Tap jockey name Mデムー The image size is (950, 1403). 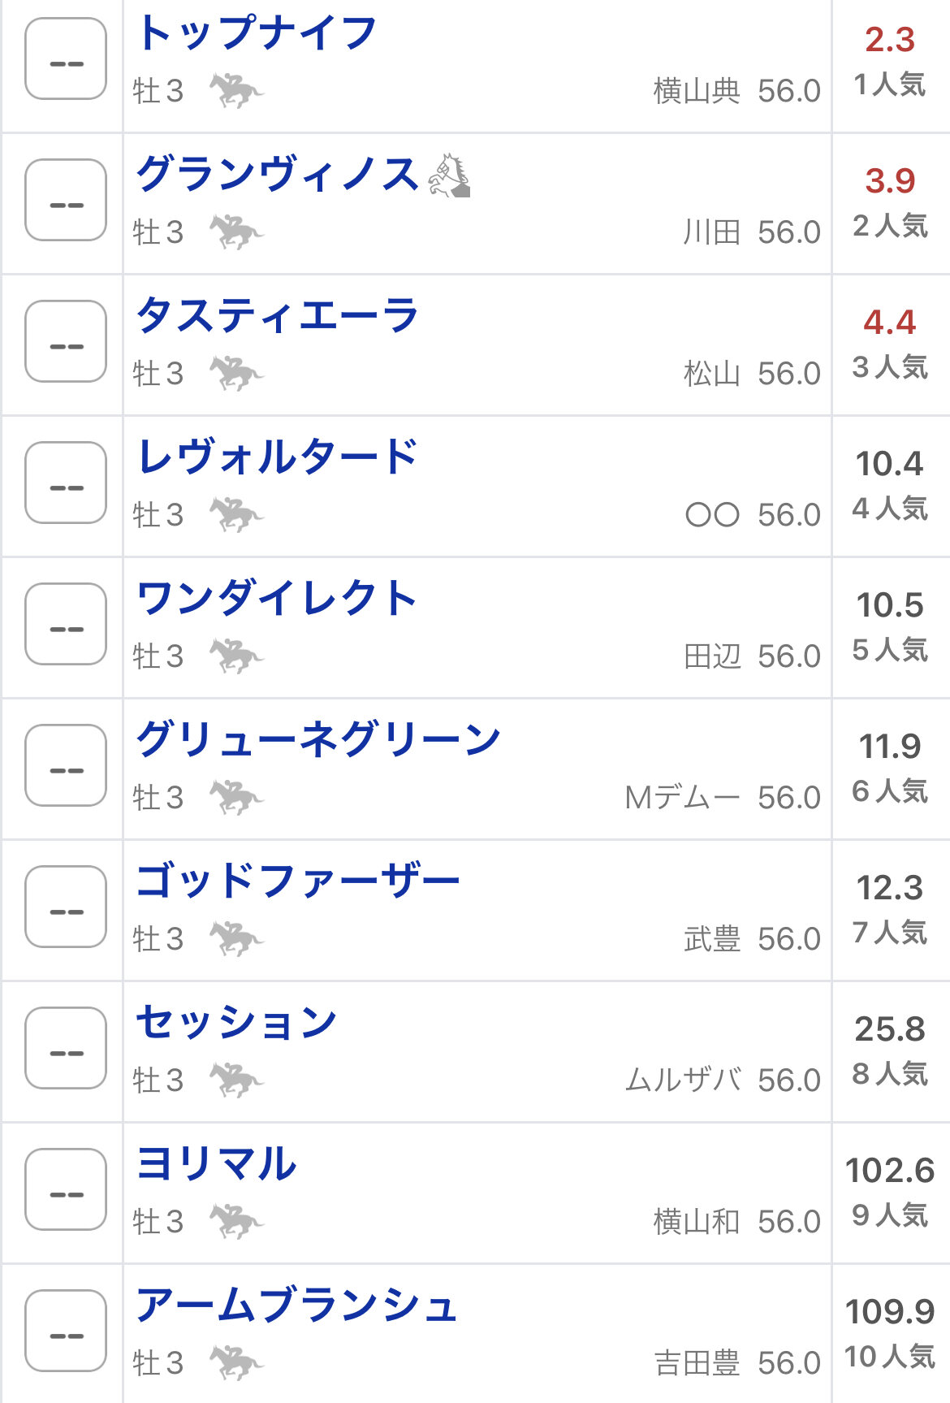coord(682,798)
